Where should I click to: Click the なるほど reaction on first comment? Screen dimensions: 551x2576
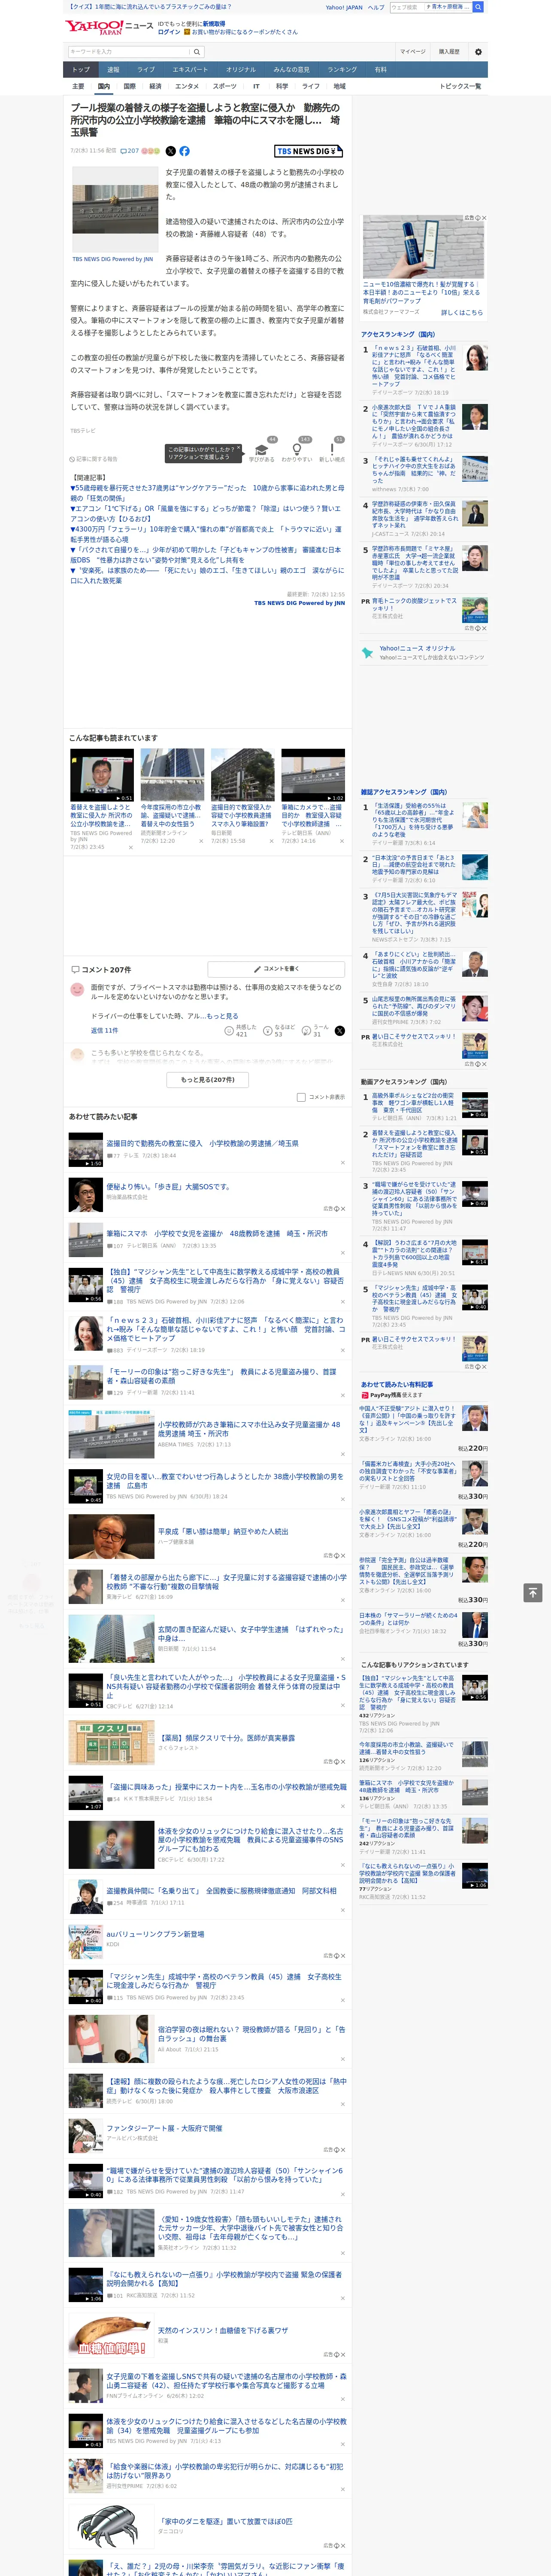coord(279,1030)
